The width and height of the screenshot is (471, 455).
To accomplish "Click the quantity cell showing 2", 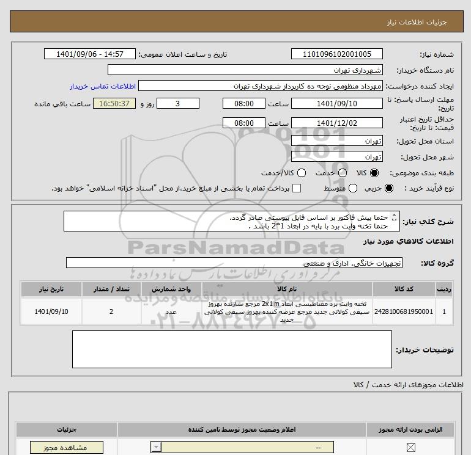I will [x=111, y=311].
